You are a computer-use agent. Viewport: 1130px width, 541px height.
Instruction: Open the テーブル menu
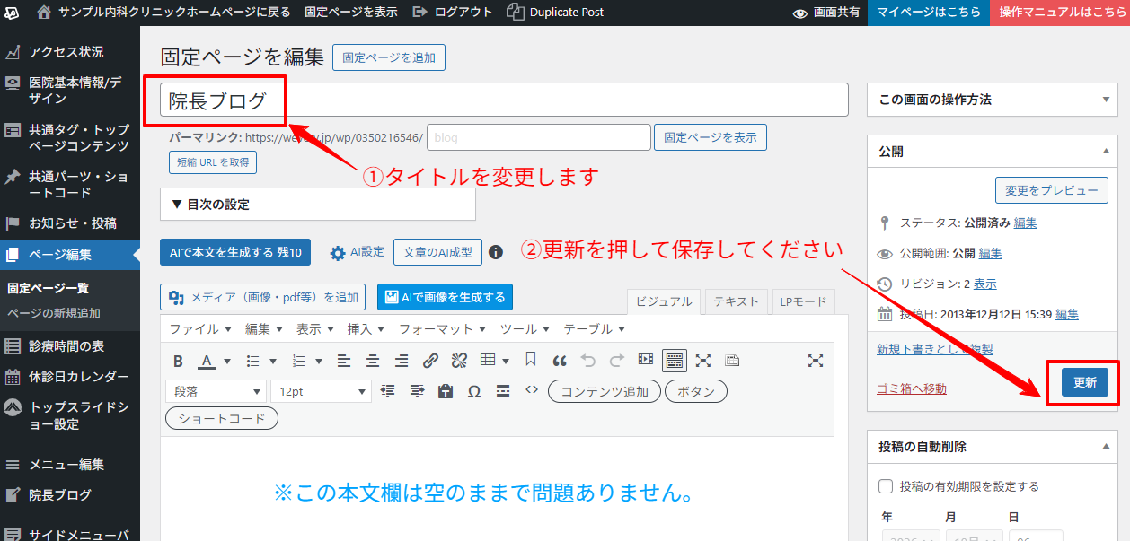coord(594,329)
